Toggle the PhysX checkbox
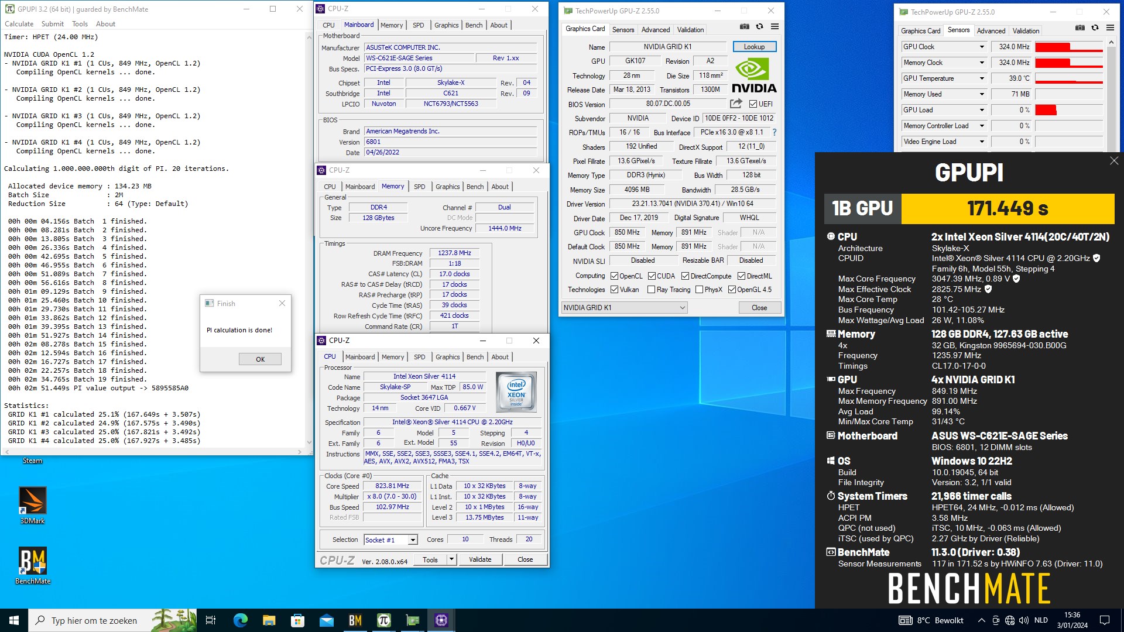Image resolution: width=1124 pixels, height=632 pixels. (x=699, y=290)
